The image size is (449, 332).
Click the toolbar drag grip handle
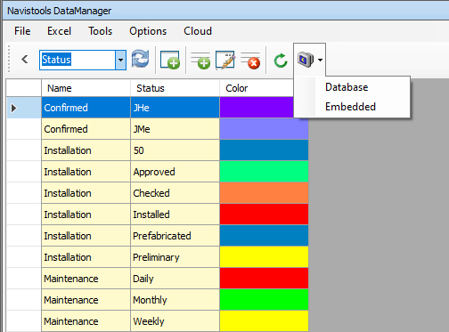point(9,59)
